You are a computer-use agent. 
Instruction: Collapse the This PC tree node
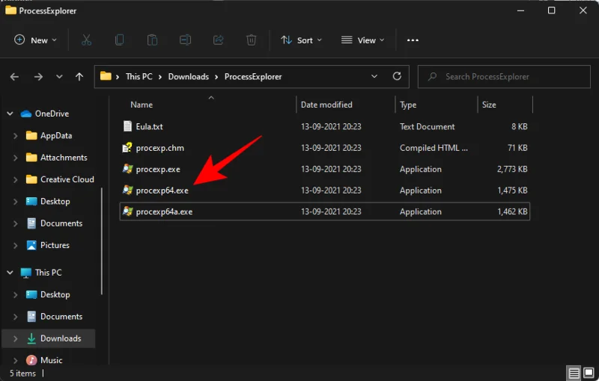pyautogui.click(x=10, y=273)
